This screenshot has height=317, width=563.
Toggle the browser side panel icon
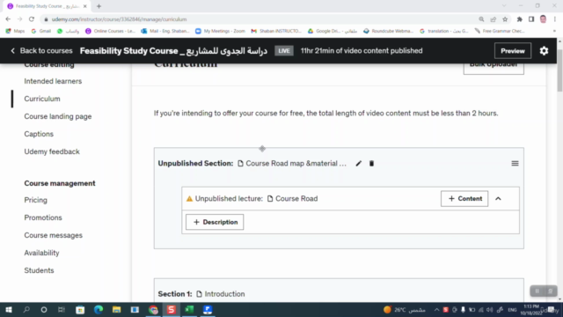pyautogui.click(x=531, y=19)
